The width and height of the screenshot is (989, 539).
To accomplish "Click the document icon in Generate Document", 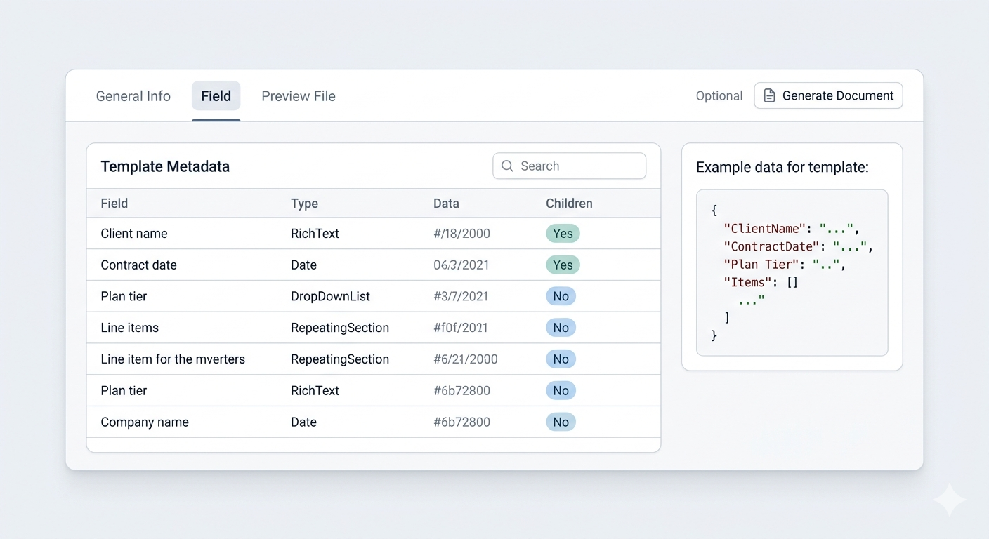I will pyautogui.click(x=769, y=95).
